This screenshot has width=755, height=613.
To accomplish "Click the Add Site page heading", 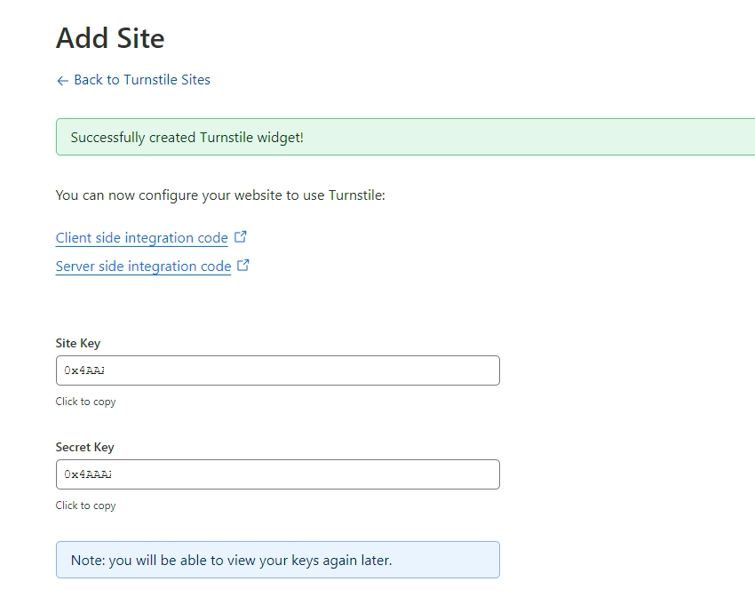I will pyautogui.click(x=110, y=38).
